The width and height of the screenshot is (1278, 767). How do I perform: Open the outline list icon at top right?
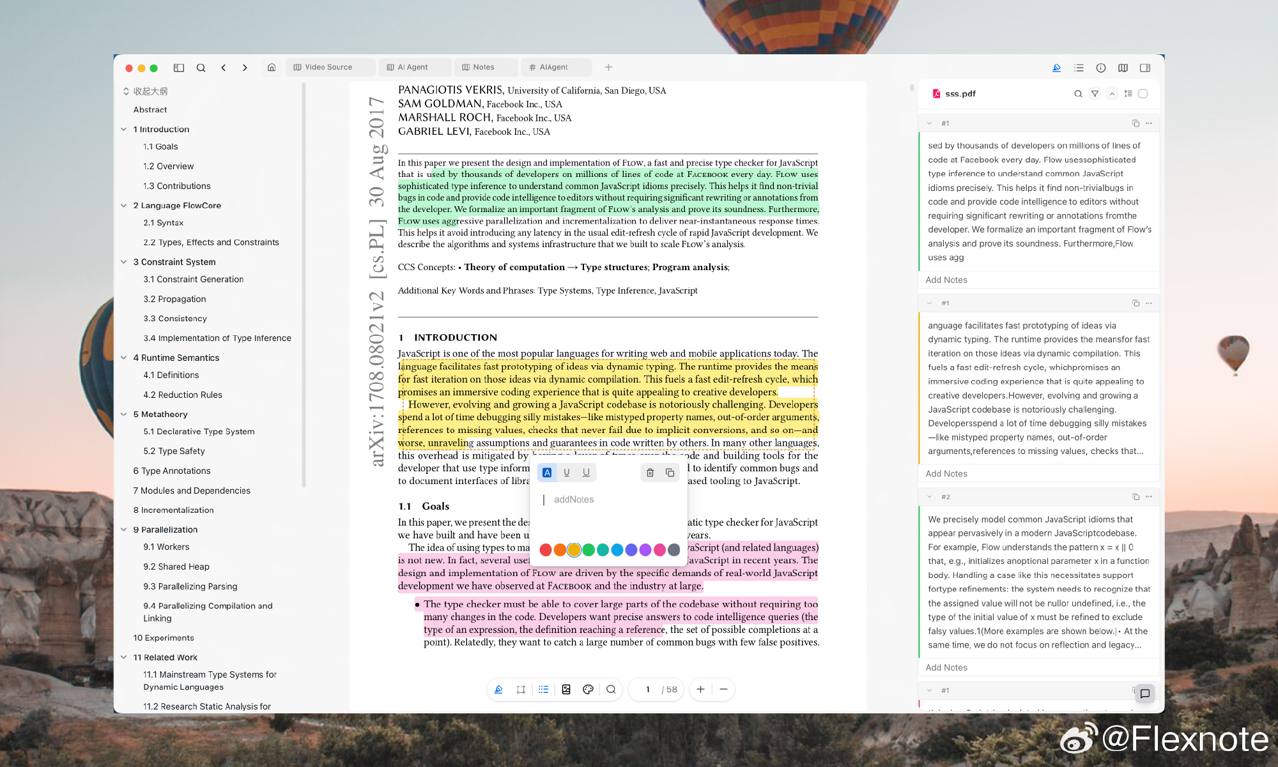1079,68
